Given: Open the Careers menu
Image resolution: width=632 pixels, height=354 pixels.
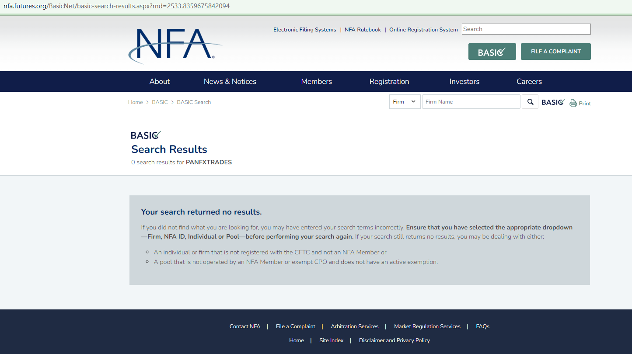Looking at the screenshot, I should (529, 82).
